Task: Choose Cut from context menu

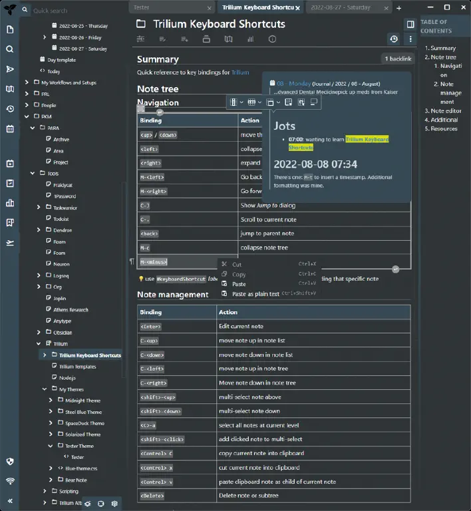Action: tap(269, 264)
